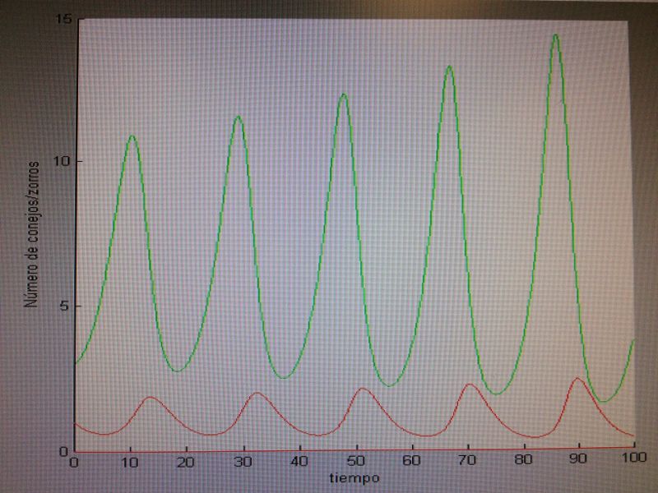Viewport: 658px width, 493px height.
Task: Click the x-axis tick label 50
Action: (x=355, y=463)
